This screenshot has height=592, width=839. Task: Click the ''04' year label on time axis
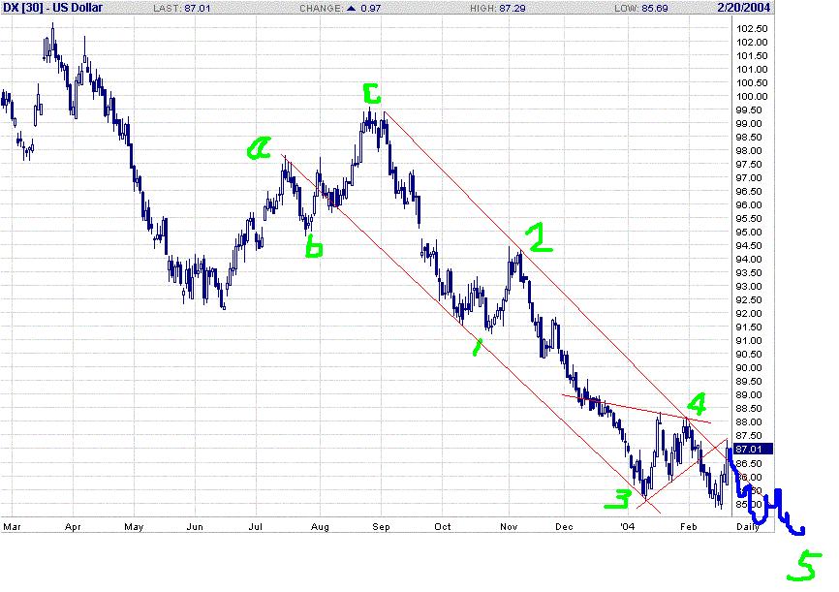(627, 527)
